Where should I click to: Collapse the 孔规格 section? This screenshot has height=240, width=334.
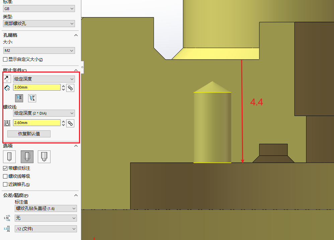point(76,35)
